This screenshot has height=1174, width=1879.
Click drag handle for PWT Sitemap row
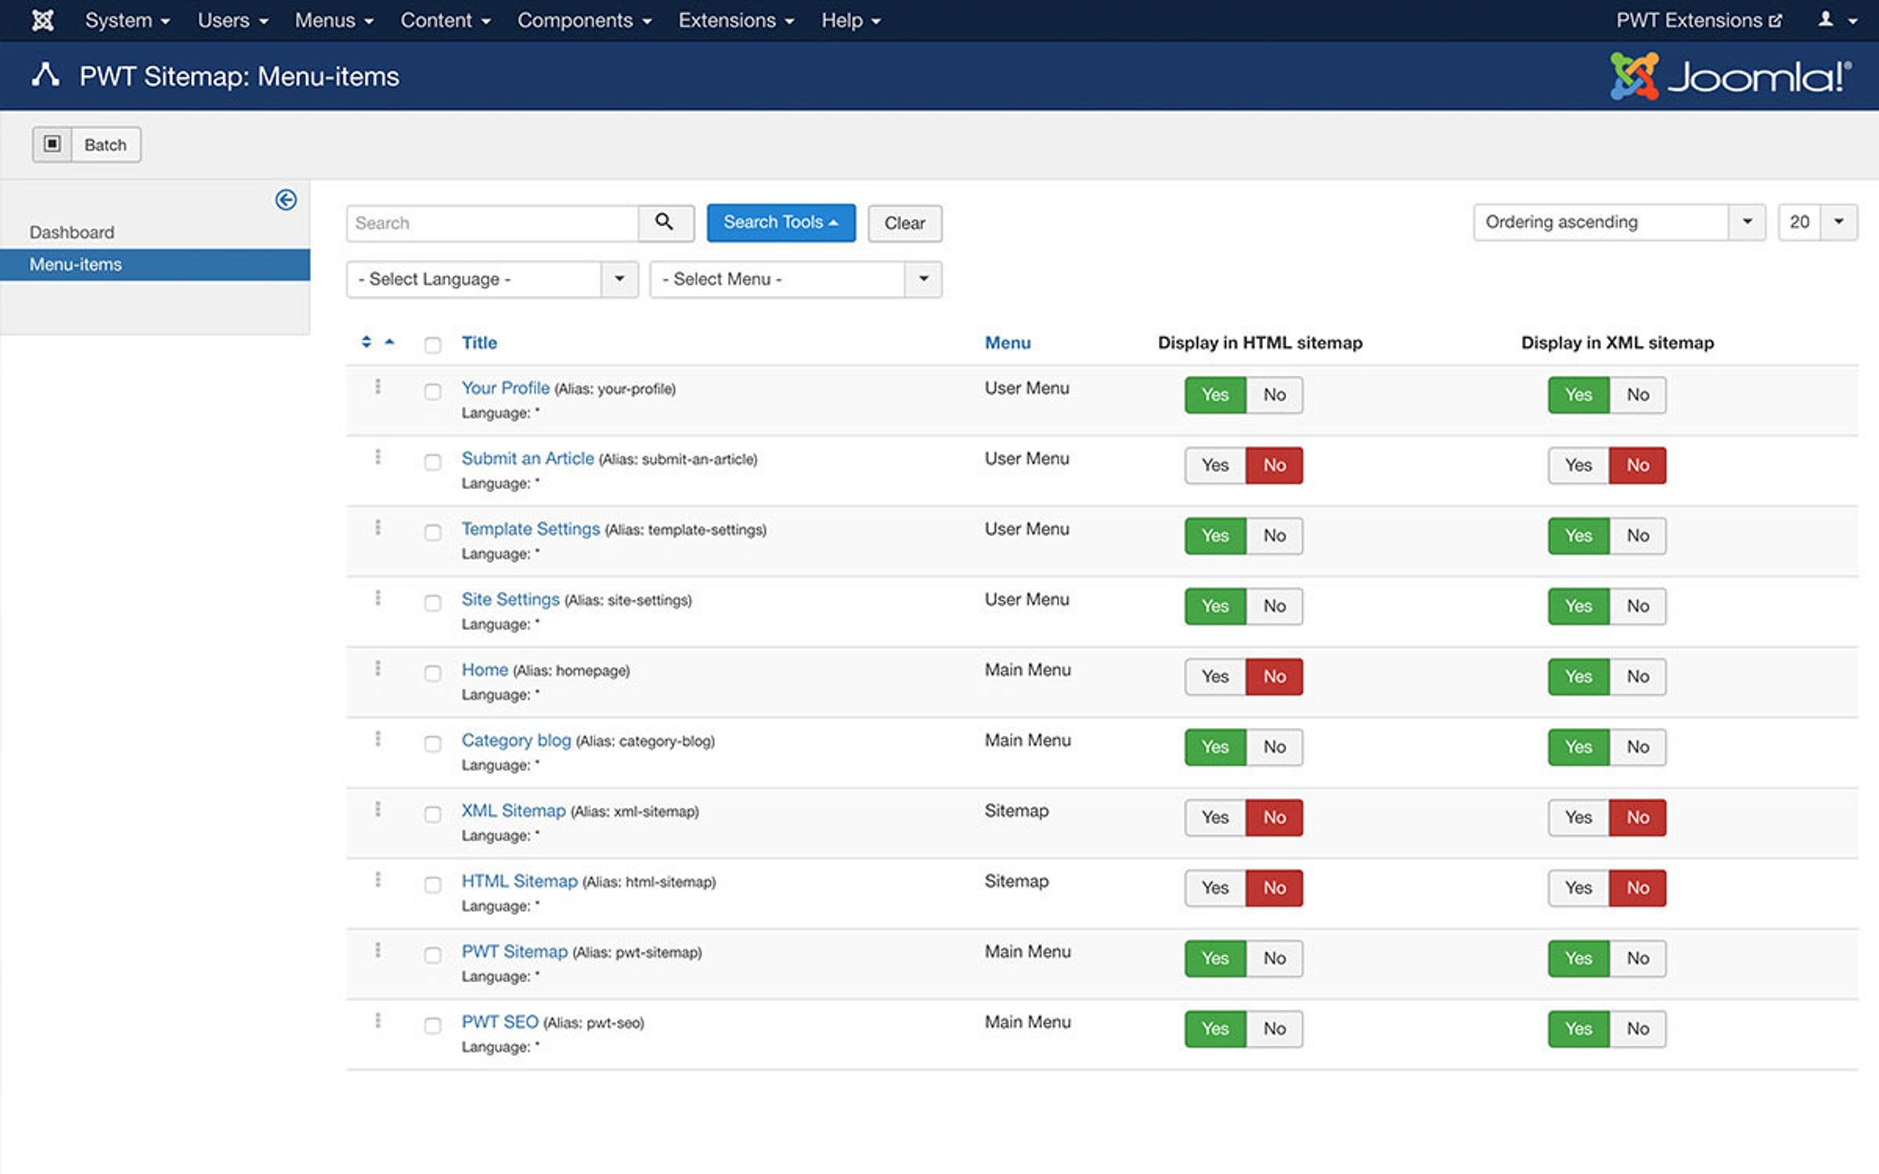[378, 950]
